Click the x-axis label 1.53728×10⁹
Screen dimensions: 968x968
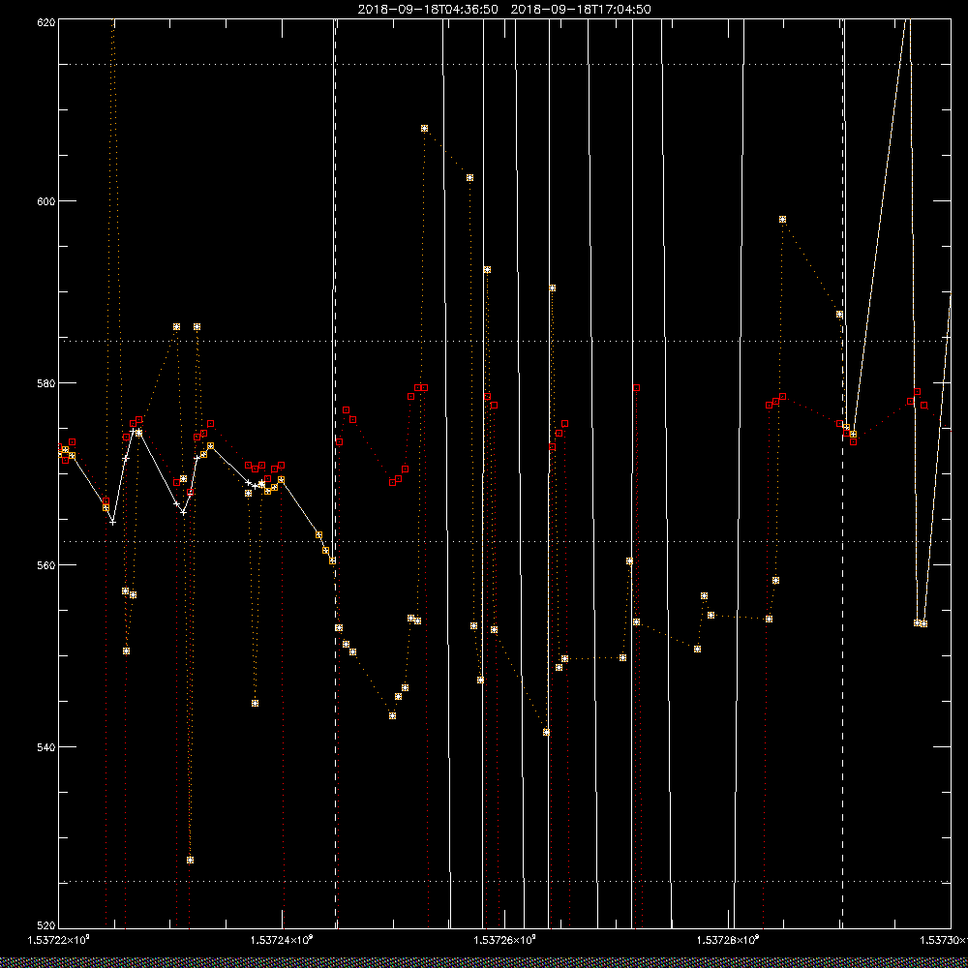pos(728,940)
